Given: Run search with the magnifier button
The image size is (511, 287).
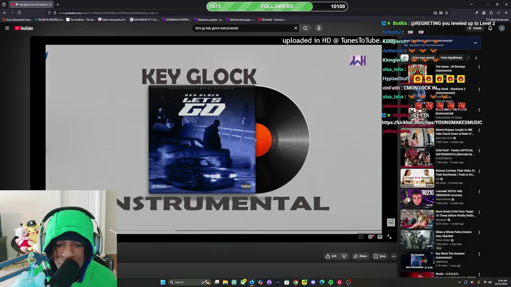Looking at the screenshot, I should [305, 28].
